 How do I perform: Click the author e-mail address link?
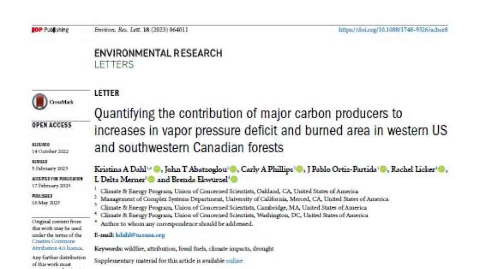coord(140,235)
